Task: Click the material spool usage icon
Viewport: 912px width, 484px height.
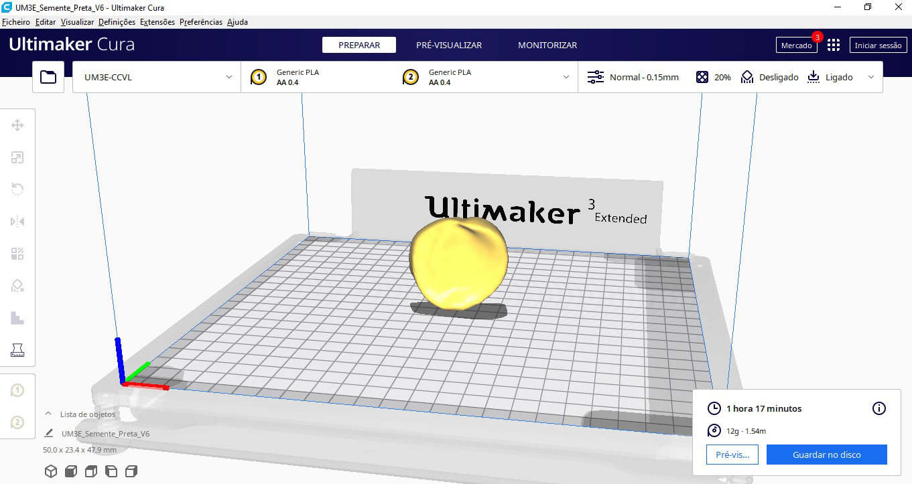Action: pyautogui.click(x=714, y=430)
